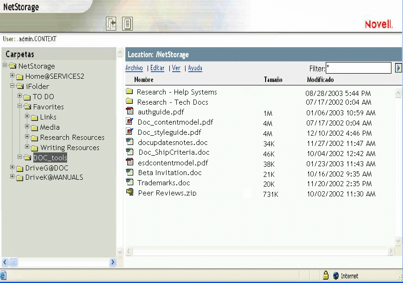This screenshot has height=283, width=403.
Task: Click the Favorites open folder icon
Action: pyautogui.click(x=27, y=107)
